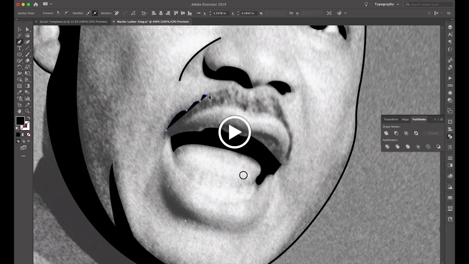Switch to Gradient paint mode
The height and width of the screenshot is (264, 469).
click(23, 135)
